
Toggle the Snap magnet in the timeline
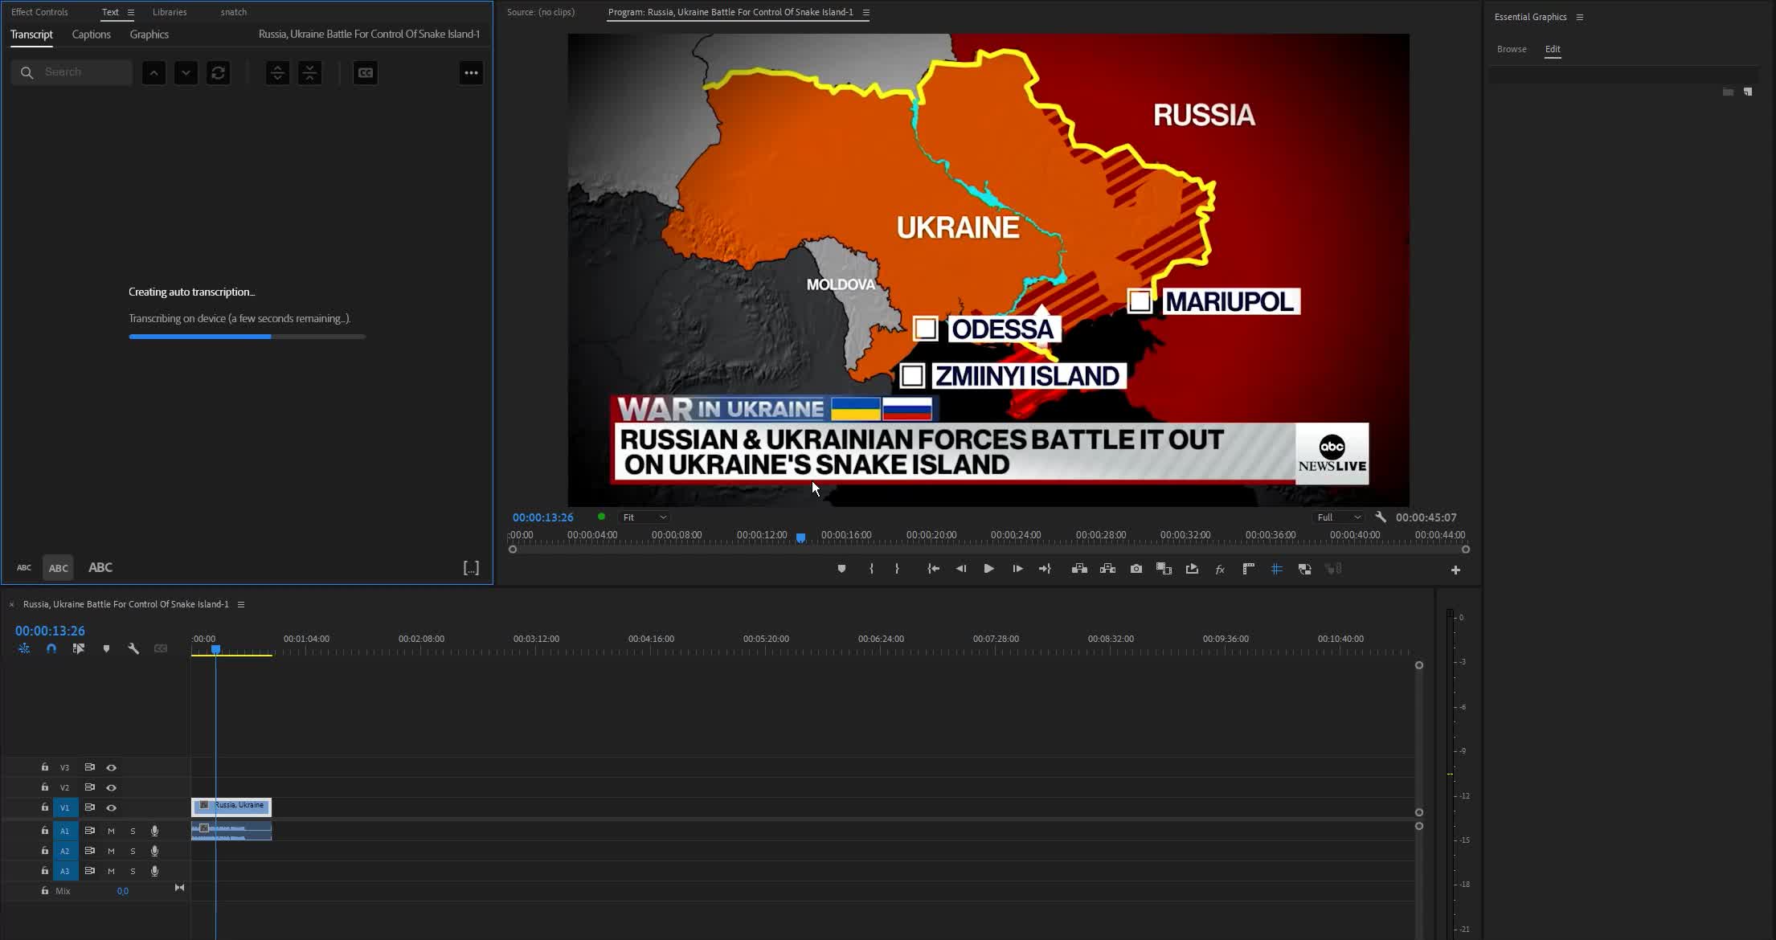pyautogui.click(x=51, y=648)
